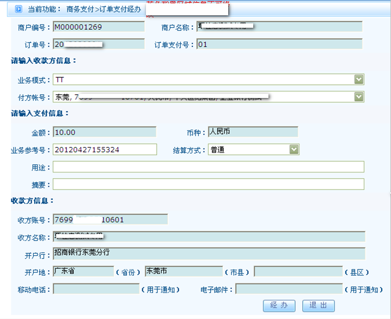Image resolution: width=391 pixels, height=319 pixels.
Task: Select the 商户编号 field with M000001269
Action: pos(99,27)
